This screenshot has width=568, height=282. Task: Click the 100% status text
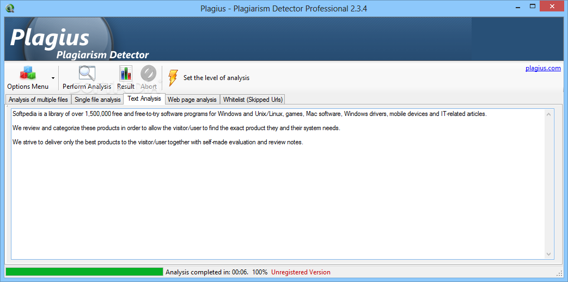[260, 272]
